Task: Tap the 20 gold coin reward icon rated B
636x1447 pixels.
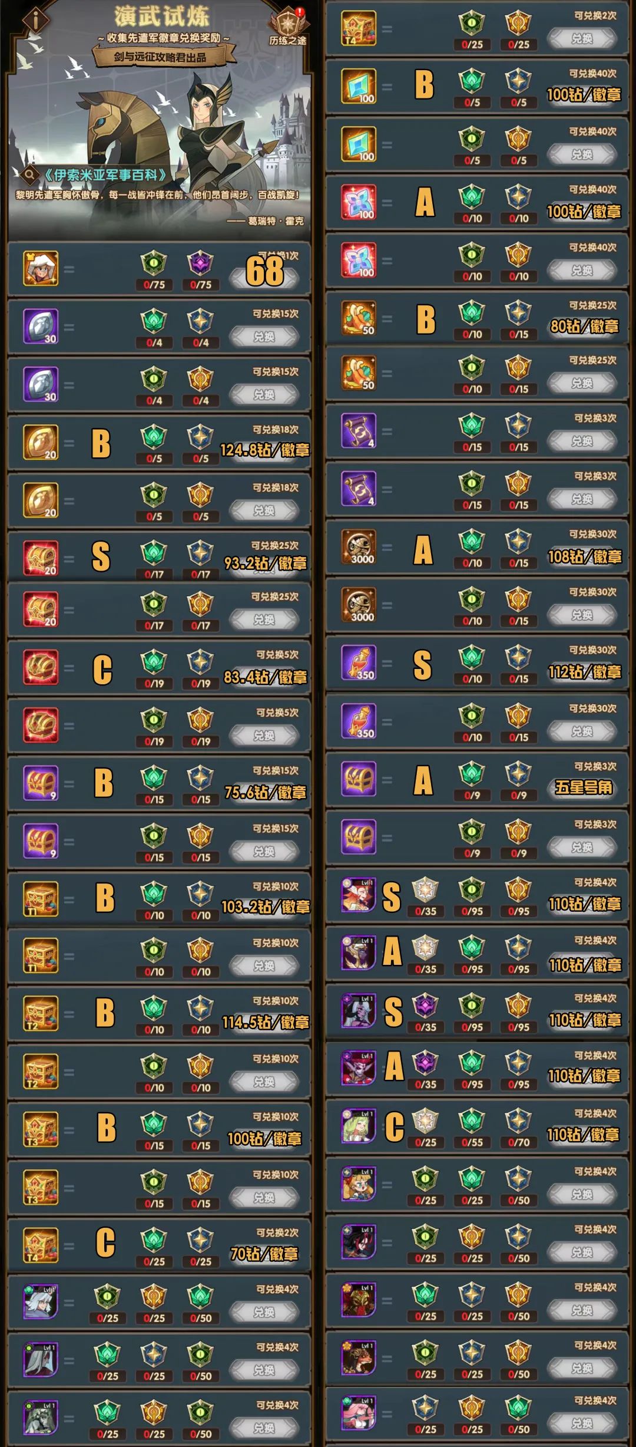Action: (41, 442)
